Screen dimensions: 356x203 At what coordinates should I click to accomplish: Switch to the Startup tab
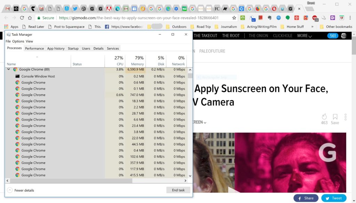click(x=73, y=48)
